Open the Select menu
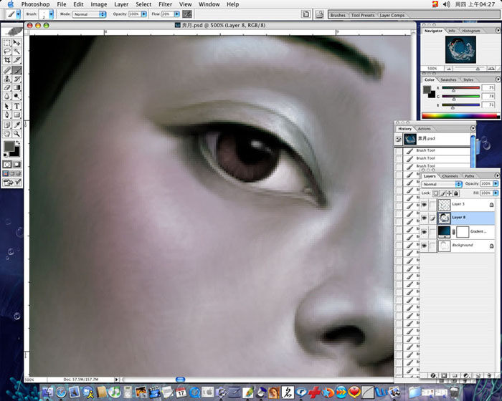Screen dimensions: 502x401 click(x=143, y=4)
